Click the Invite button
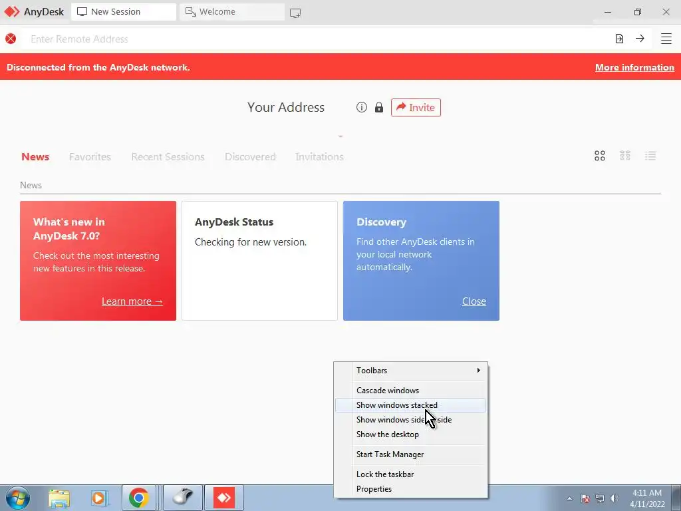681x511 pixels. click(x=416, y=107)
